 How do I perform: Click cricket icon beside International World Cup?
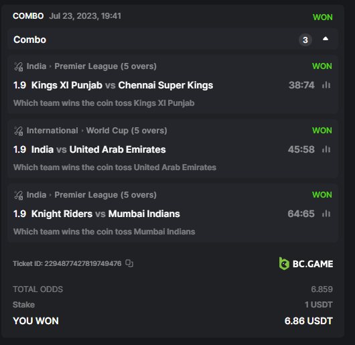coord(19,131)
